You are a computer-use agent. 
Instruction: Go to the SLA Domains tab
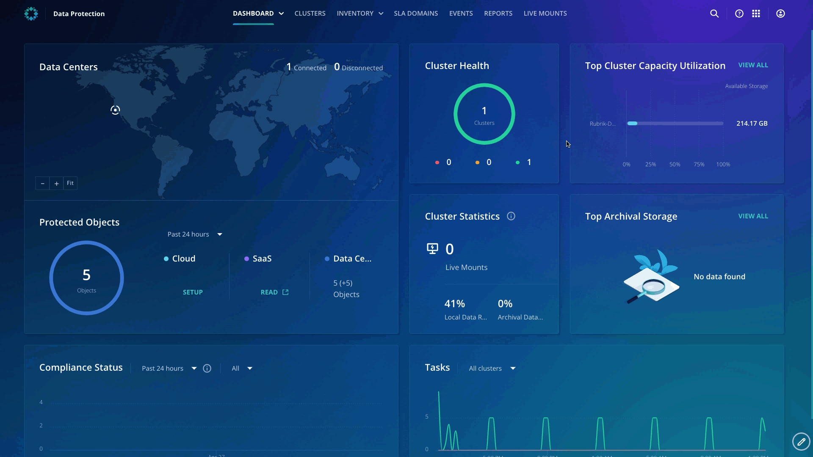click(x=416, y=14)
